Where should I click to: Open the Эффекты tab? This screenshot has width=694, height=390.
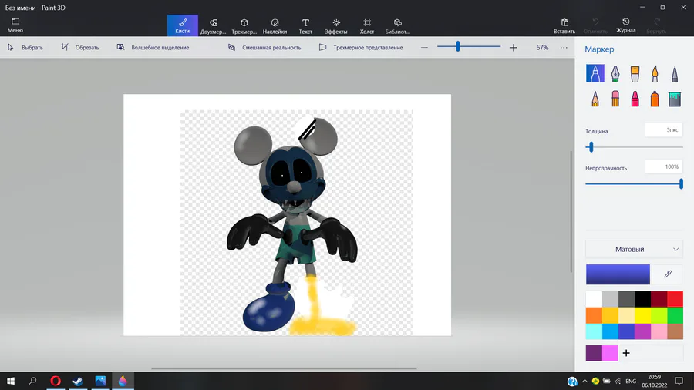336,25
